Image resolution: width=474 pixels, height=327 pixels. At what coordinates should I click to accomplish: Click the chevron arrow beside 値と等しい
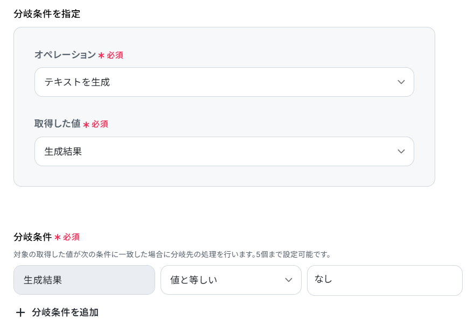(288, 280)
